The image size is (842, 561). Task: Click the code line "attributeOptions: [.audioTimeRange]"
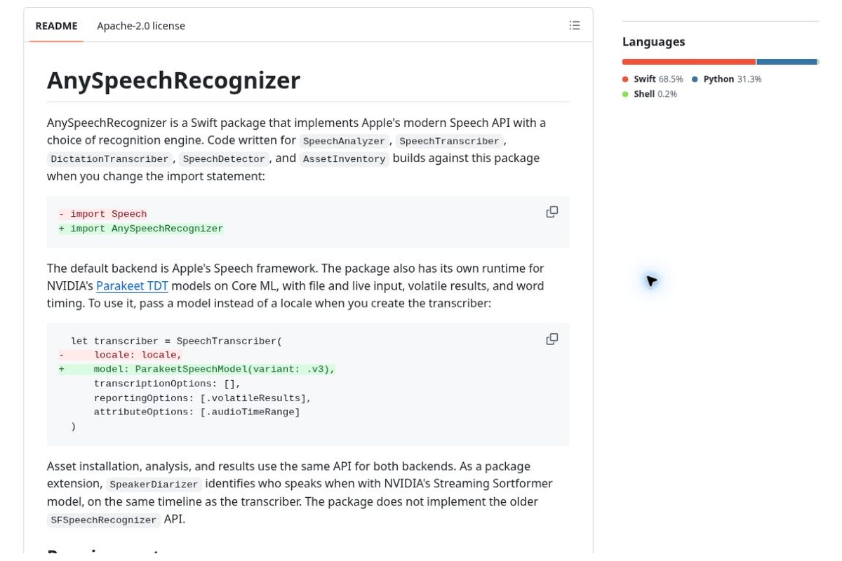(x=196, y=412)
